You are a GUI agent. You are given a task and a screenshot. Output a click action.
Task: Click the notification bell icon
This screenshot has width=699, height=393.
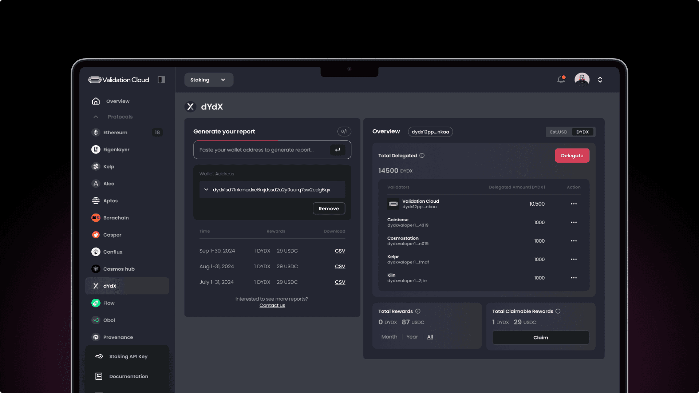pyautogui.click(x=561, y=80)
